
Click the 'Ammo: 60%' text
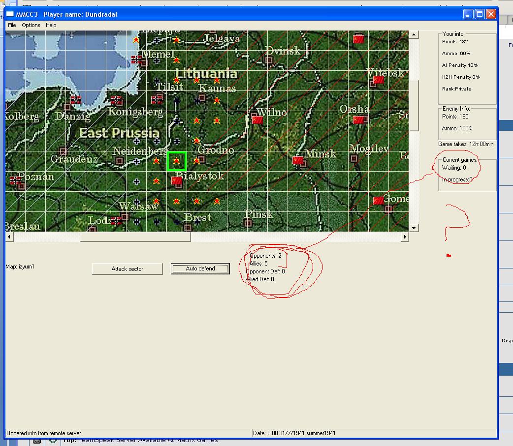pyautogui.click(x=456, y=53)
